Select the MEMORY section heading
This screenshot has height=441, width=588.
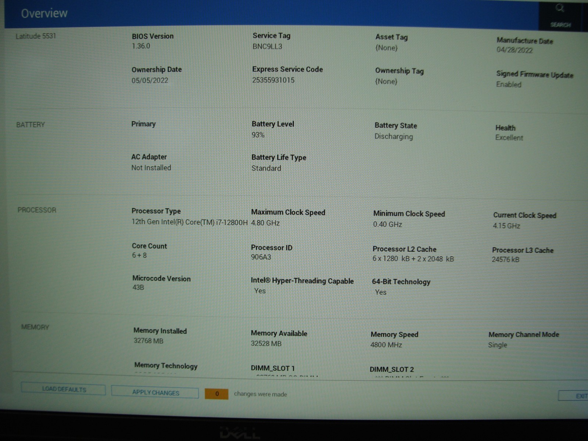(35, 327)
